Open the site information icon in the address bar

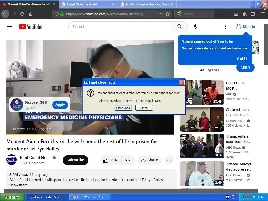click(57, 14)
